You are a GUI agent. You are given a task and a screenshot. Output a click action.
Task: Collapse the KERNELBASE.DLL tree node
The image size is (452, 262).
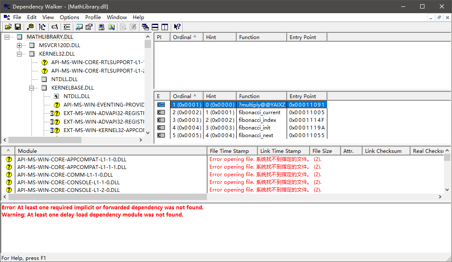(32, 88)
